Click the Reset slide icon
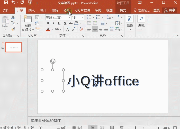The height and width of the screenshot is (129, 180). [37, 23]
